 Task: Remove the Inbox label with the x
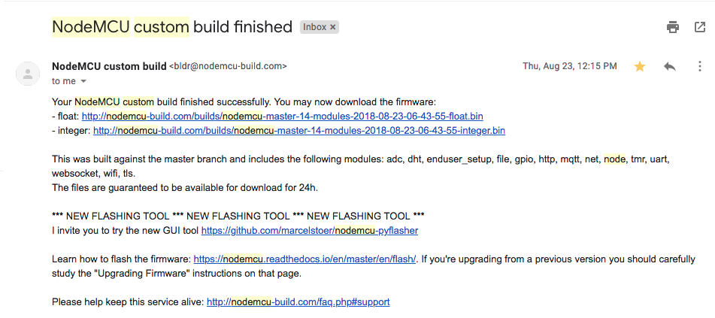tap(332, 27)
